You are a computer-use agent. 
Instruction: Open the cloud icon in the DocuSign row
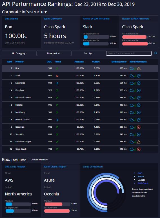pos(132,127)
